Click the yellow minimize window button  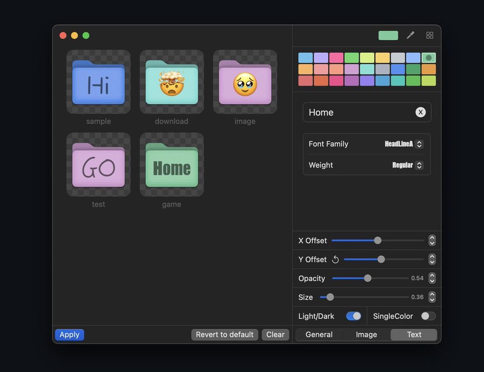(x=75, y=35)
